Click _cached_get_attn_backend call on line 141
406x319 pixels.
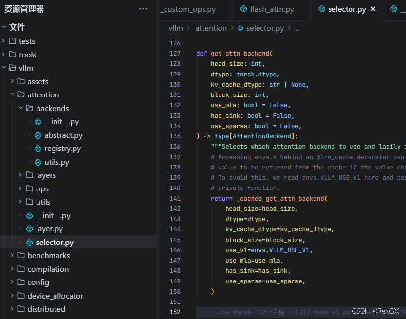[x=280, y=199]
